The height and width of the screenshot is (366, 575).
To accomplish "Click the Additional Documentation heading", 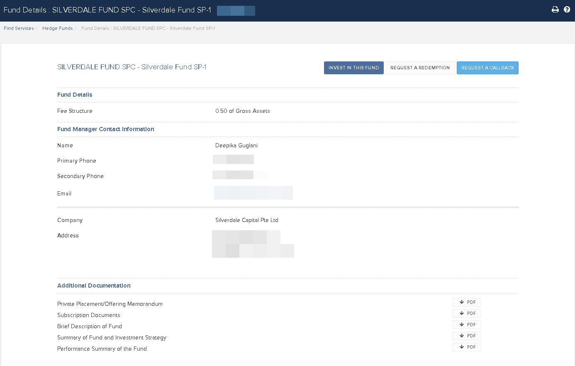I will coord(94,285).
